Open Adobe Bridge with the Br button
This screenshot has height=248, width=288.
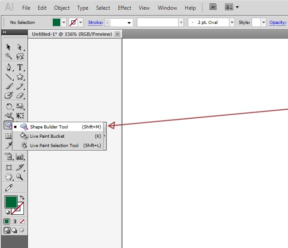(213, 7)
